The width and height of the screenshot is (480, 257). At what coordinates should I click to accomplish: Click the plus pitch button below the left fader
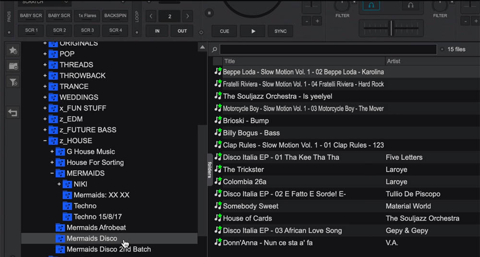(317, 21)
